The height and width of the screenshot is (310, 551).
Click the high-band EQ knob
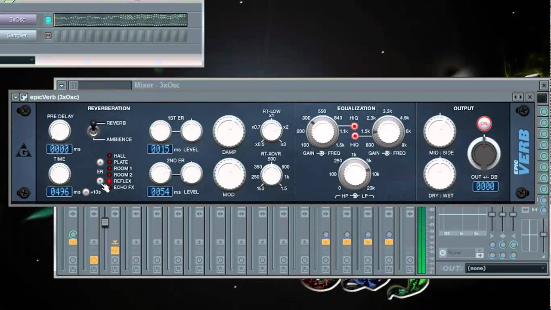[388, 132]
